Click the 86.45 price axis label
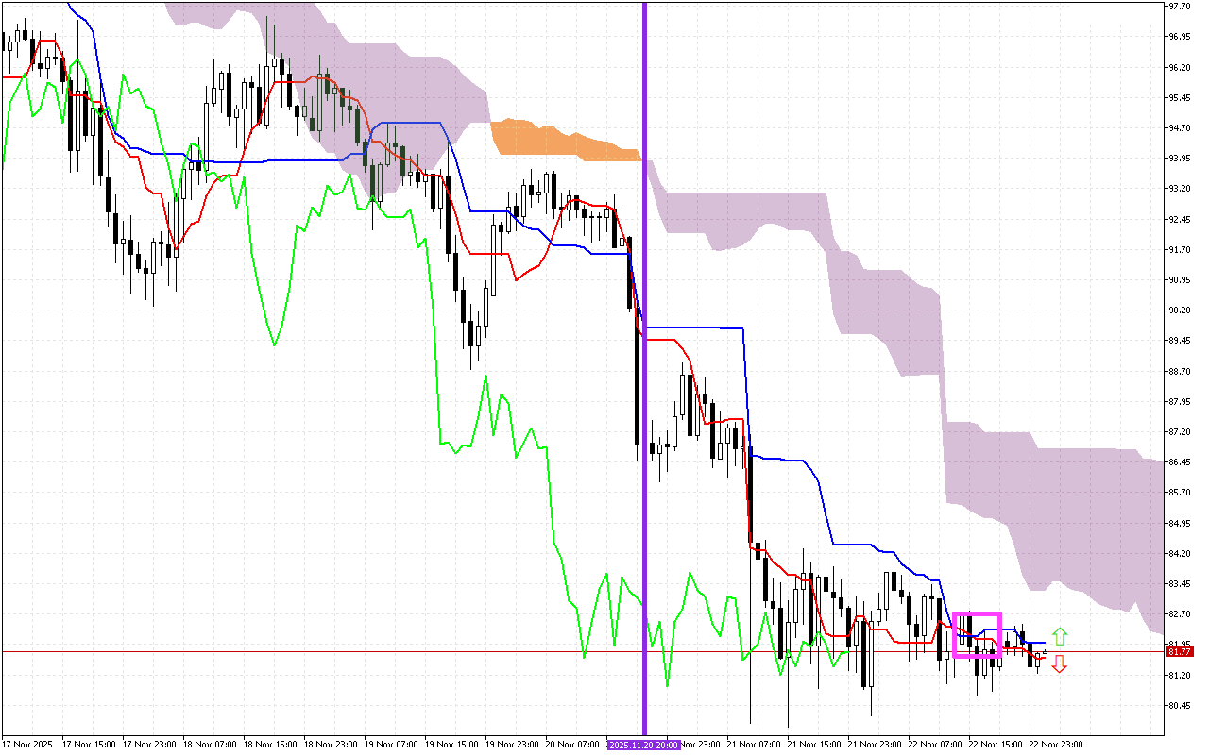The width and height of the screenshot is (1209, 755). coord(1179,462)
